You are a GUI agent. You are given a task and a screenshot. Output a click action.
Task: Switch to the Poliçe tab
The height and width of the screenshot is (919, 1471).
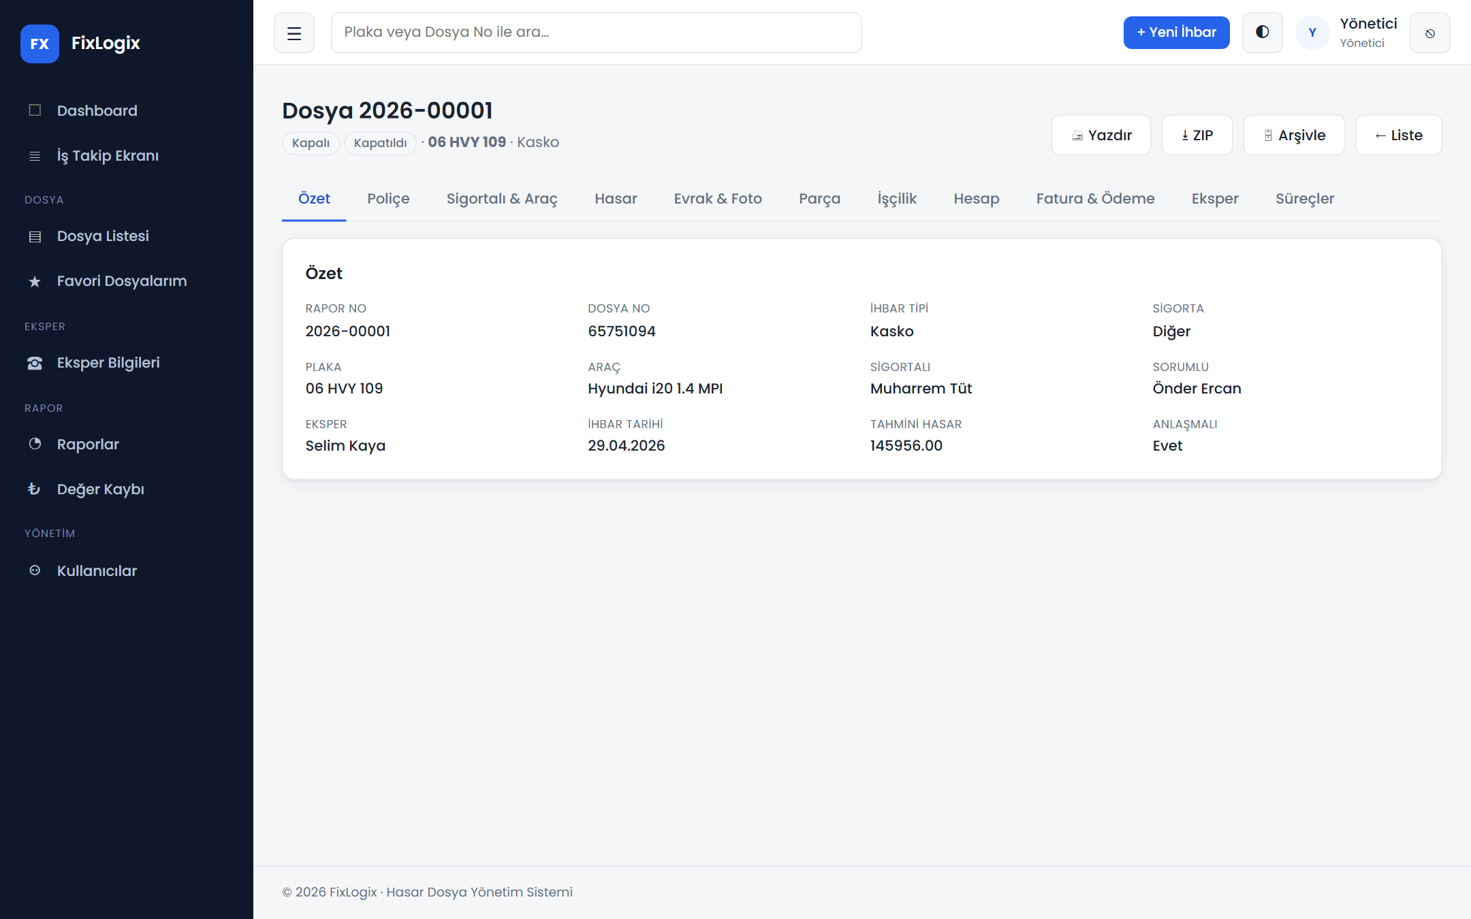(x=388, y=199)
